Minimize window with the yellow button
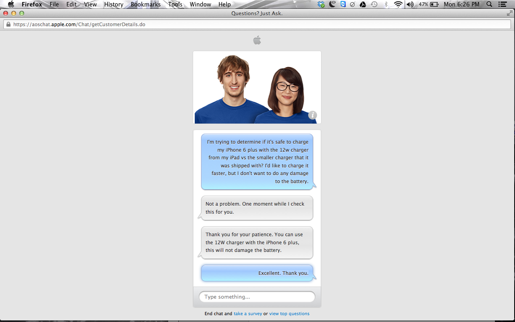The width and height of the screenshot is (515, 322). pyautogui.click(x=14, y=13)
